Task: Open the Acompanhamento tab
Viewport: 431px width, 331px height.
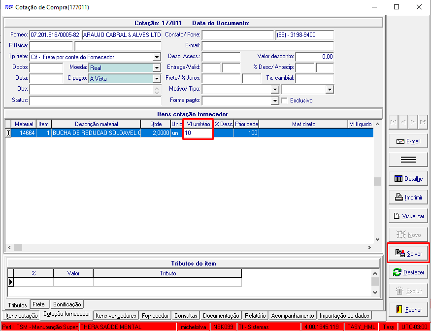Action: point(293,316)
